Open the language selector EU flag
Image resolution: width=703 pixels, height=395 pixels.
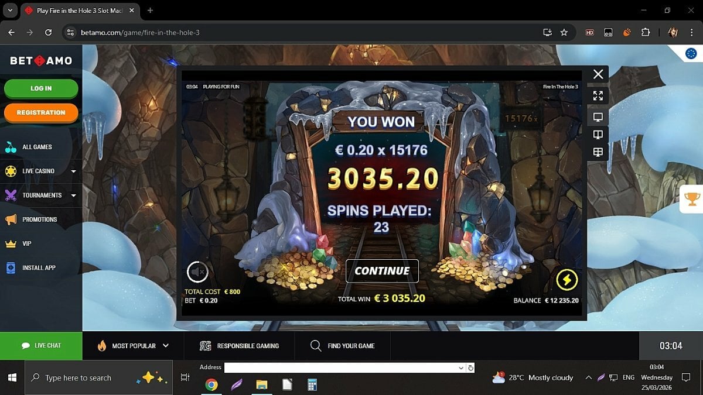pyautogui.click(x=691, y=54)
